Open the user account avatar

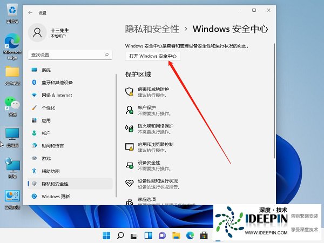coord(37,32)
